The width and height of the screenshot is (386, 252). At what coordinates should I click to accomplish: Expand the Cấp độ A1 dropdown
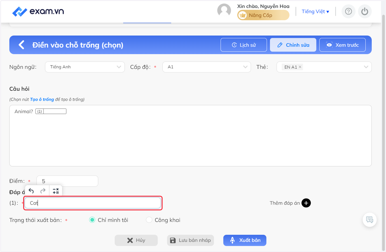[x=207, y=67]
